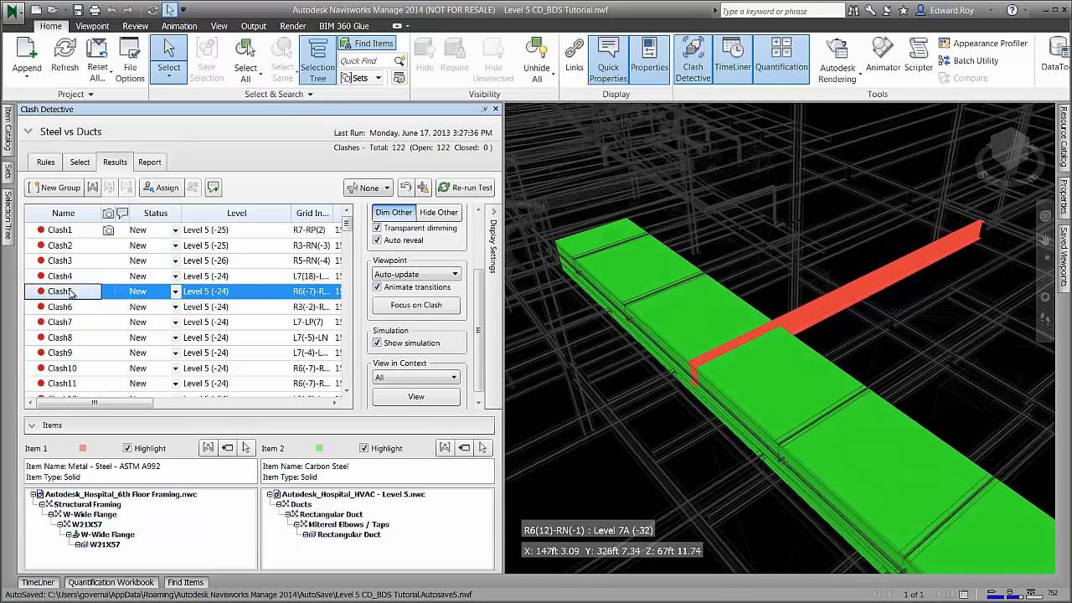Switch to the Report tab

click(150, 162)
